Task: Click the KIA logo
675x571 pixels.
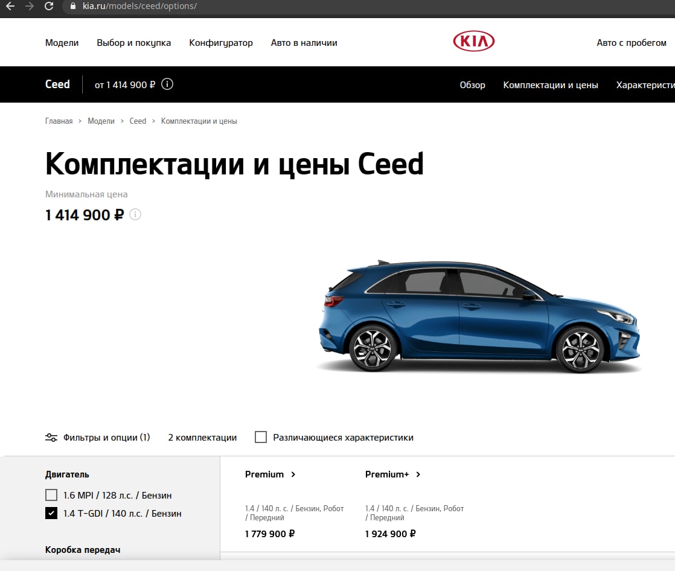Action: pyautogui.click(x=473, y=41)
